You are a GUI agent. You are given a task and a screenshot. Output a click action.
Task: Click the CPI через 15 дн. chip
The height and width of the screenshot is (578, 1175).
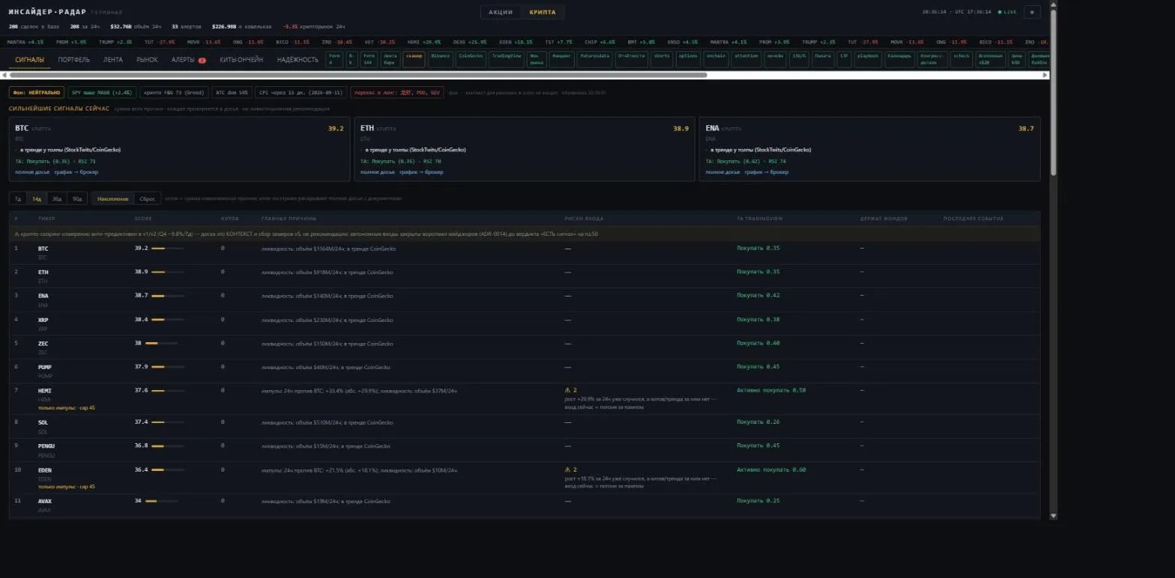pos(300,93)
